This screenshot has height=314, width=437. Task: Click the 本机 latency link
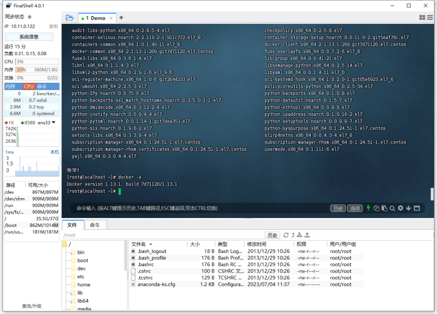[x=55, y=152]
